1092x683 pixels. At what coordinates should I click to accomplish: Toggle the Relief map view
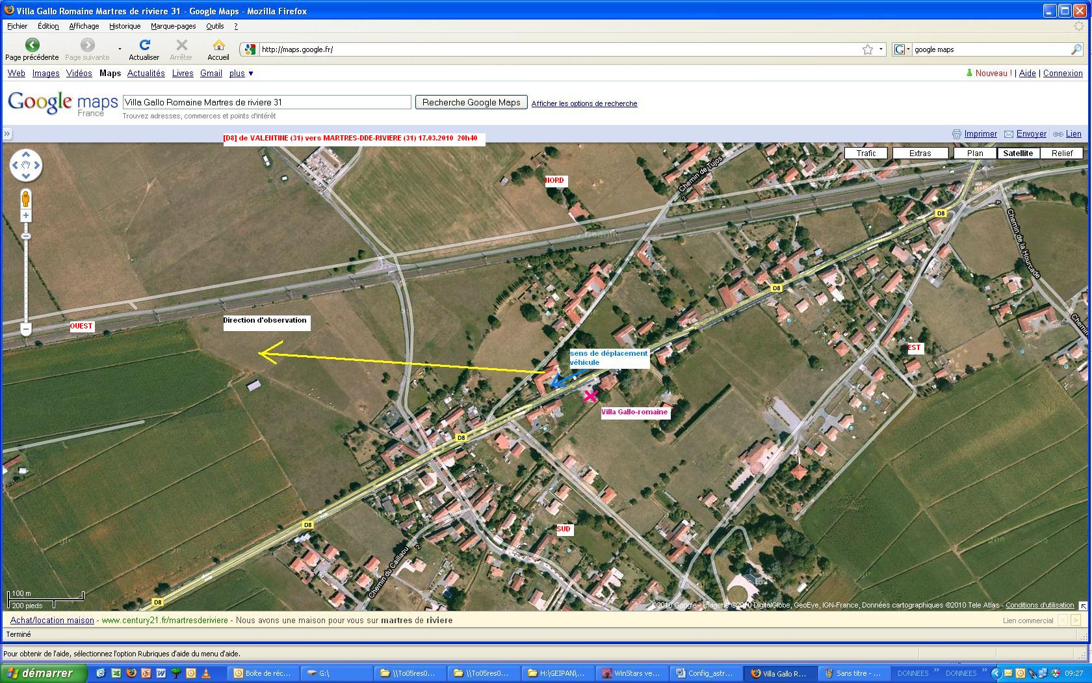click(1061, 154)
